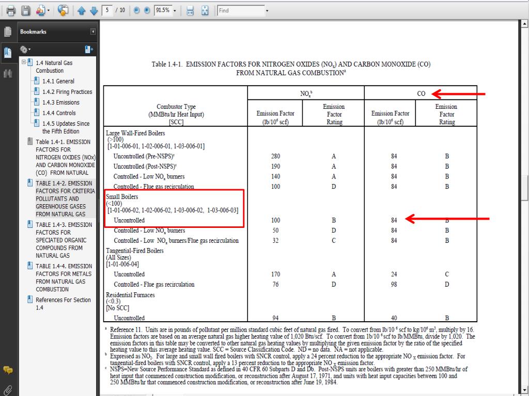Click bookmark icon beside 1.4.4 Controls
Viewport: 529px width, 396px height.
(37, 112)
